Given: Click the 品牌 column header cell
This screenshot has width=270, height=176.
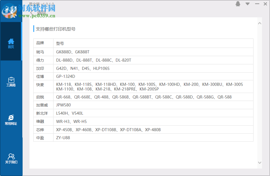Looking at the screenshot, I should pos(44,43).
